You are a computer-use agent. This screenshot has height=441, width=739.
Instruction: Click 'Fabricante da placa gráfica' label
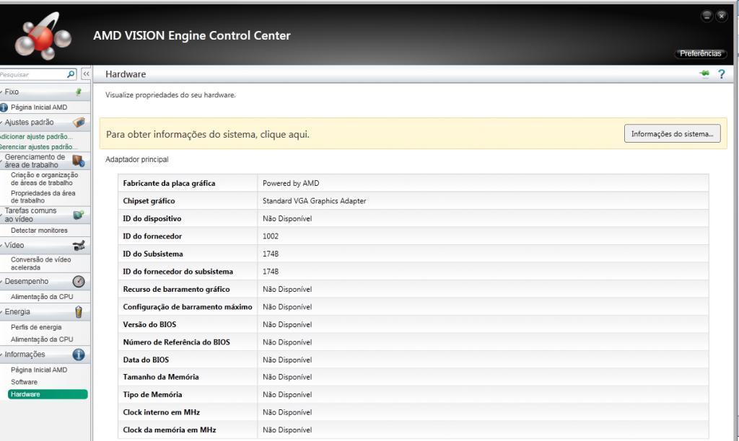169,184
